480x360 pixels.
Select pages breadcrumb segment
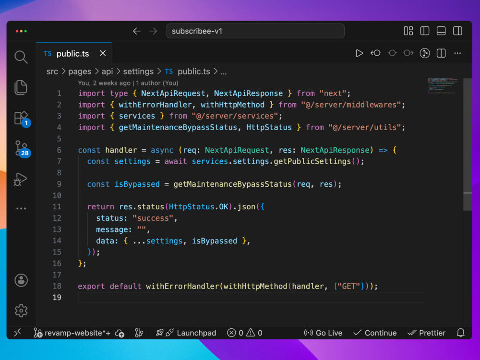pyautogui.click(x=80, y=72)
